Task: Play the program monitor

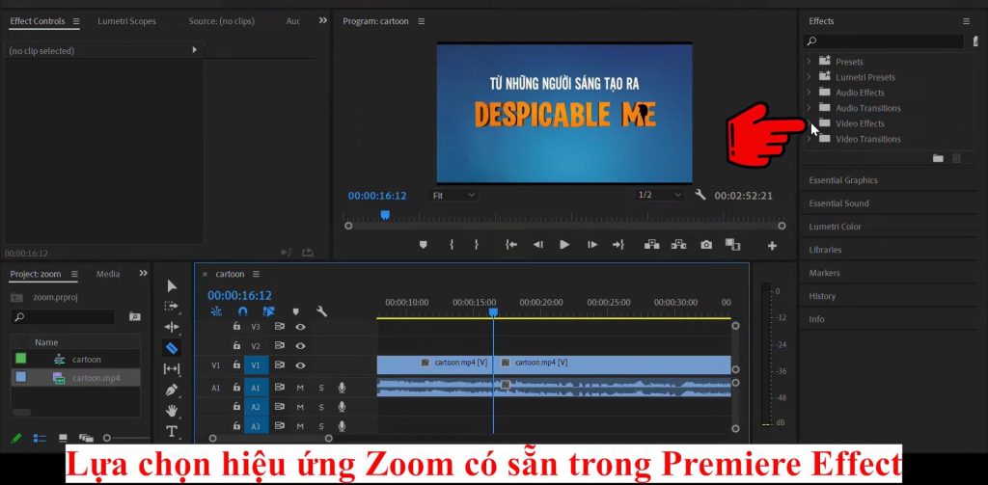Action: 564,245
